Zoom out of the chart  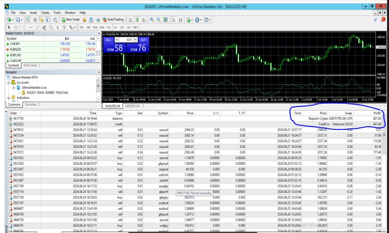158,20
